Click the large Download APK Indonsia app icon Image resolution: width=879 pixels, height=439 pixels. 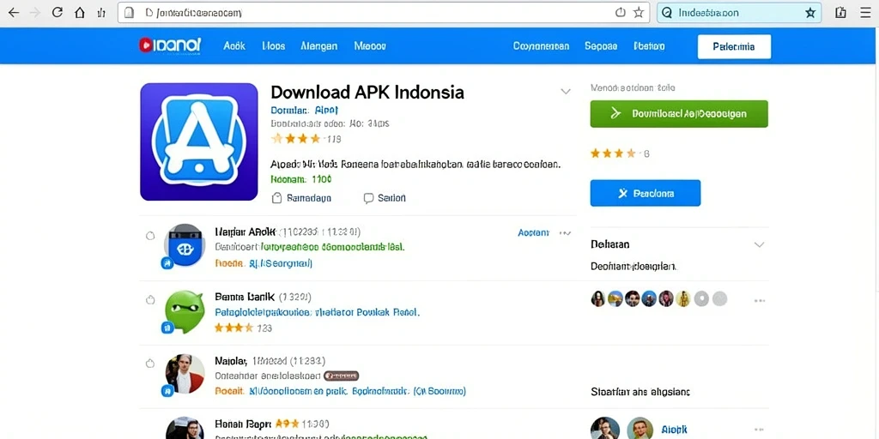(199, 141)
